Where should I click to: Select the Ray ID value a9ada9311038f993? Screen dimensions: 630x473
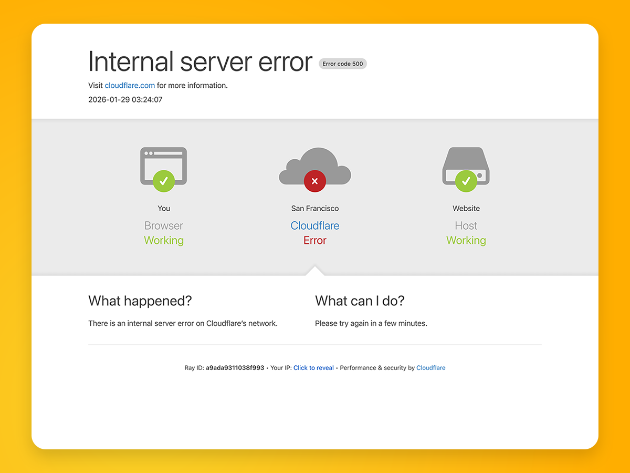tap(235, 367)
